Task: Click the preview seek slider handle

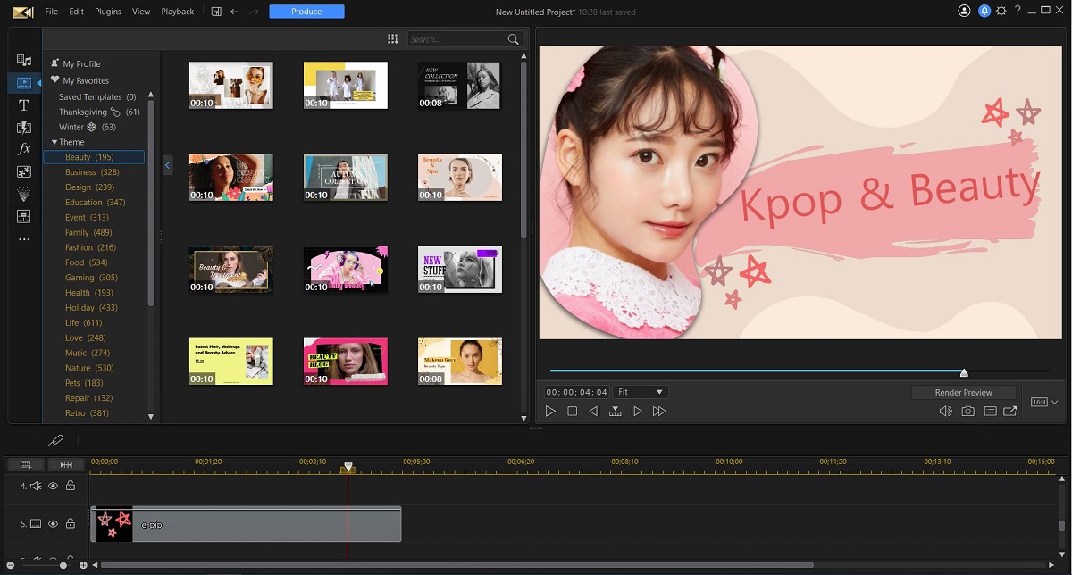Action: tap(964, 371)
